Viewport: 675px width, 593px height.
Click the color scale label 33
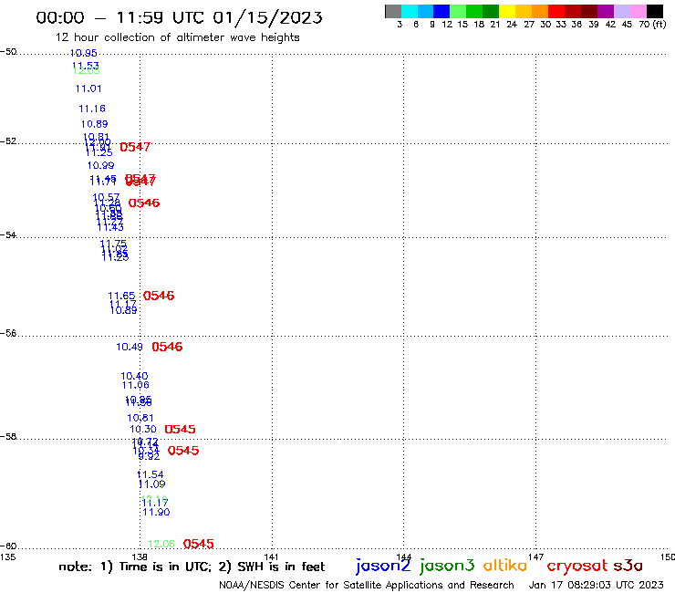point(560,25)
